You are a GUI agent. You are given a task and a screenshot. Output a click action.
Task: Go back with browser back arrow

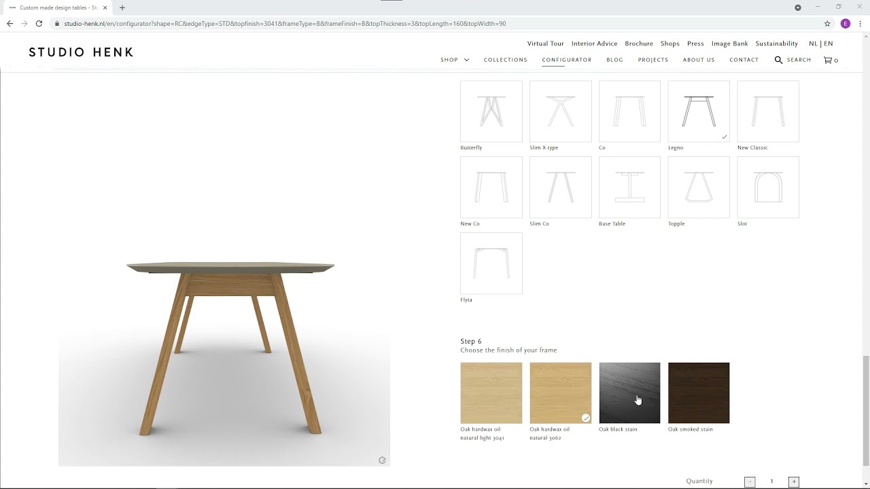tap(10, 23)
